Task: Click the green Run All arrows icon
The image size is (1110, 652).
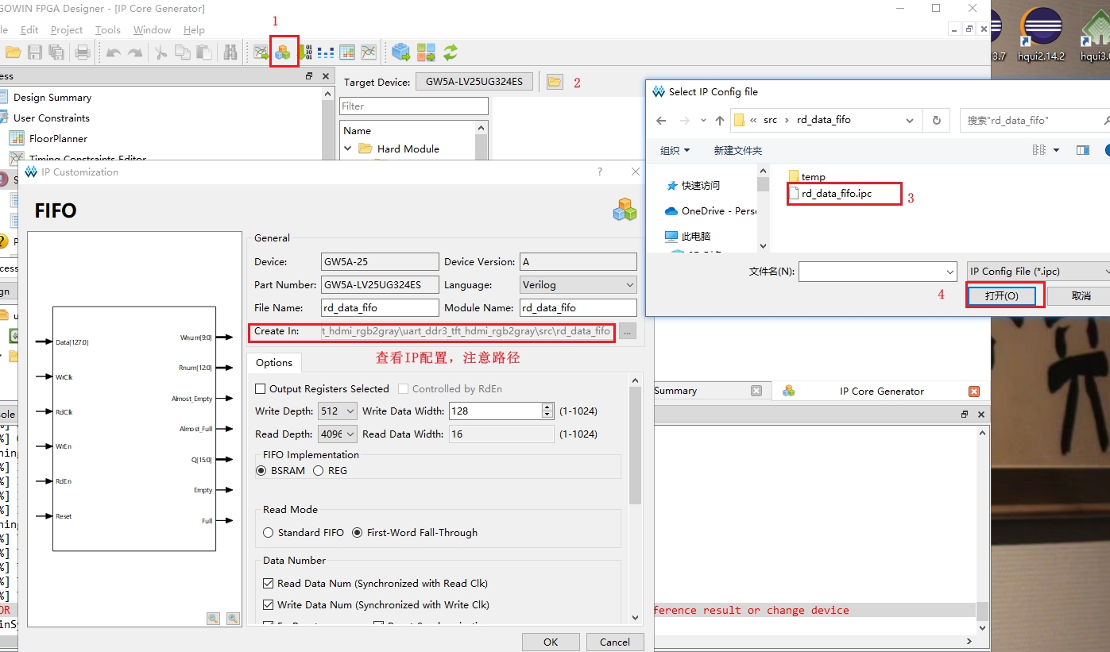Action: [x=451, y=52]
